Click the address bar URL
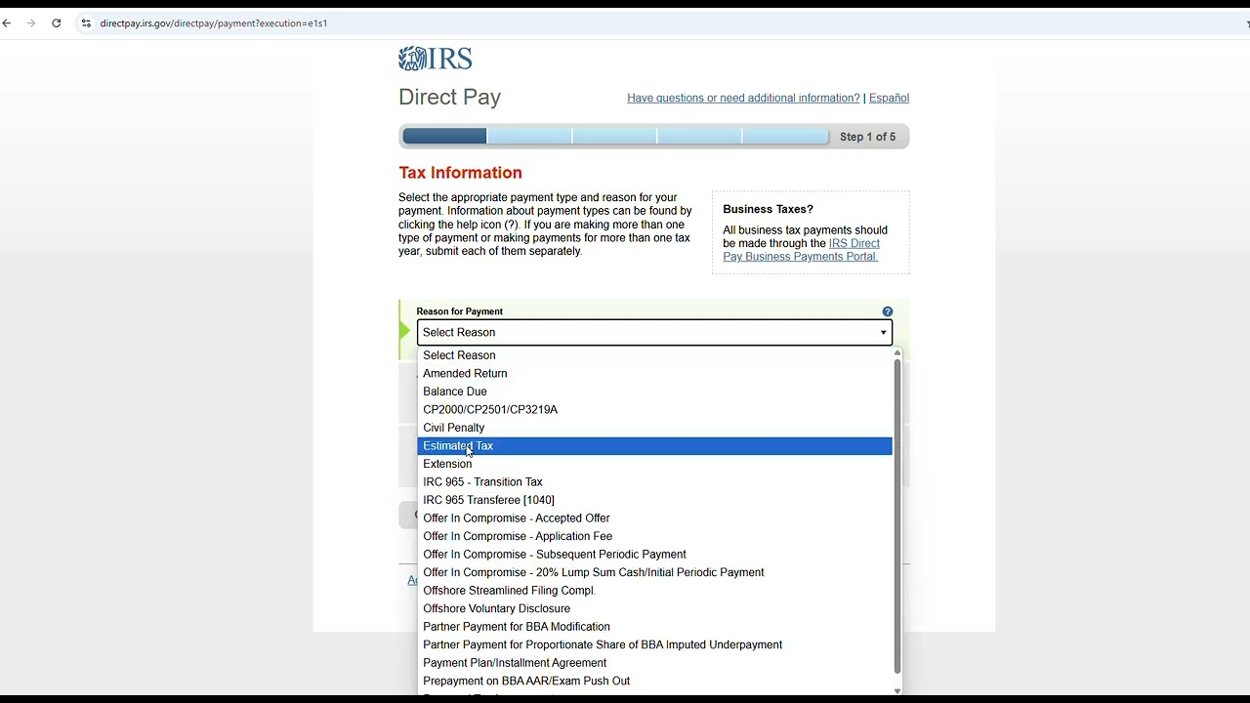Viewport: 1250px width, 703px height. click(214, 23)
